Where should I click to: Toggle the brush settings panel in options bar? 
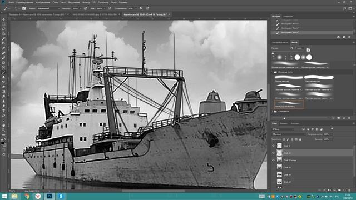(x=24, y=8)
